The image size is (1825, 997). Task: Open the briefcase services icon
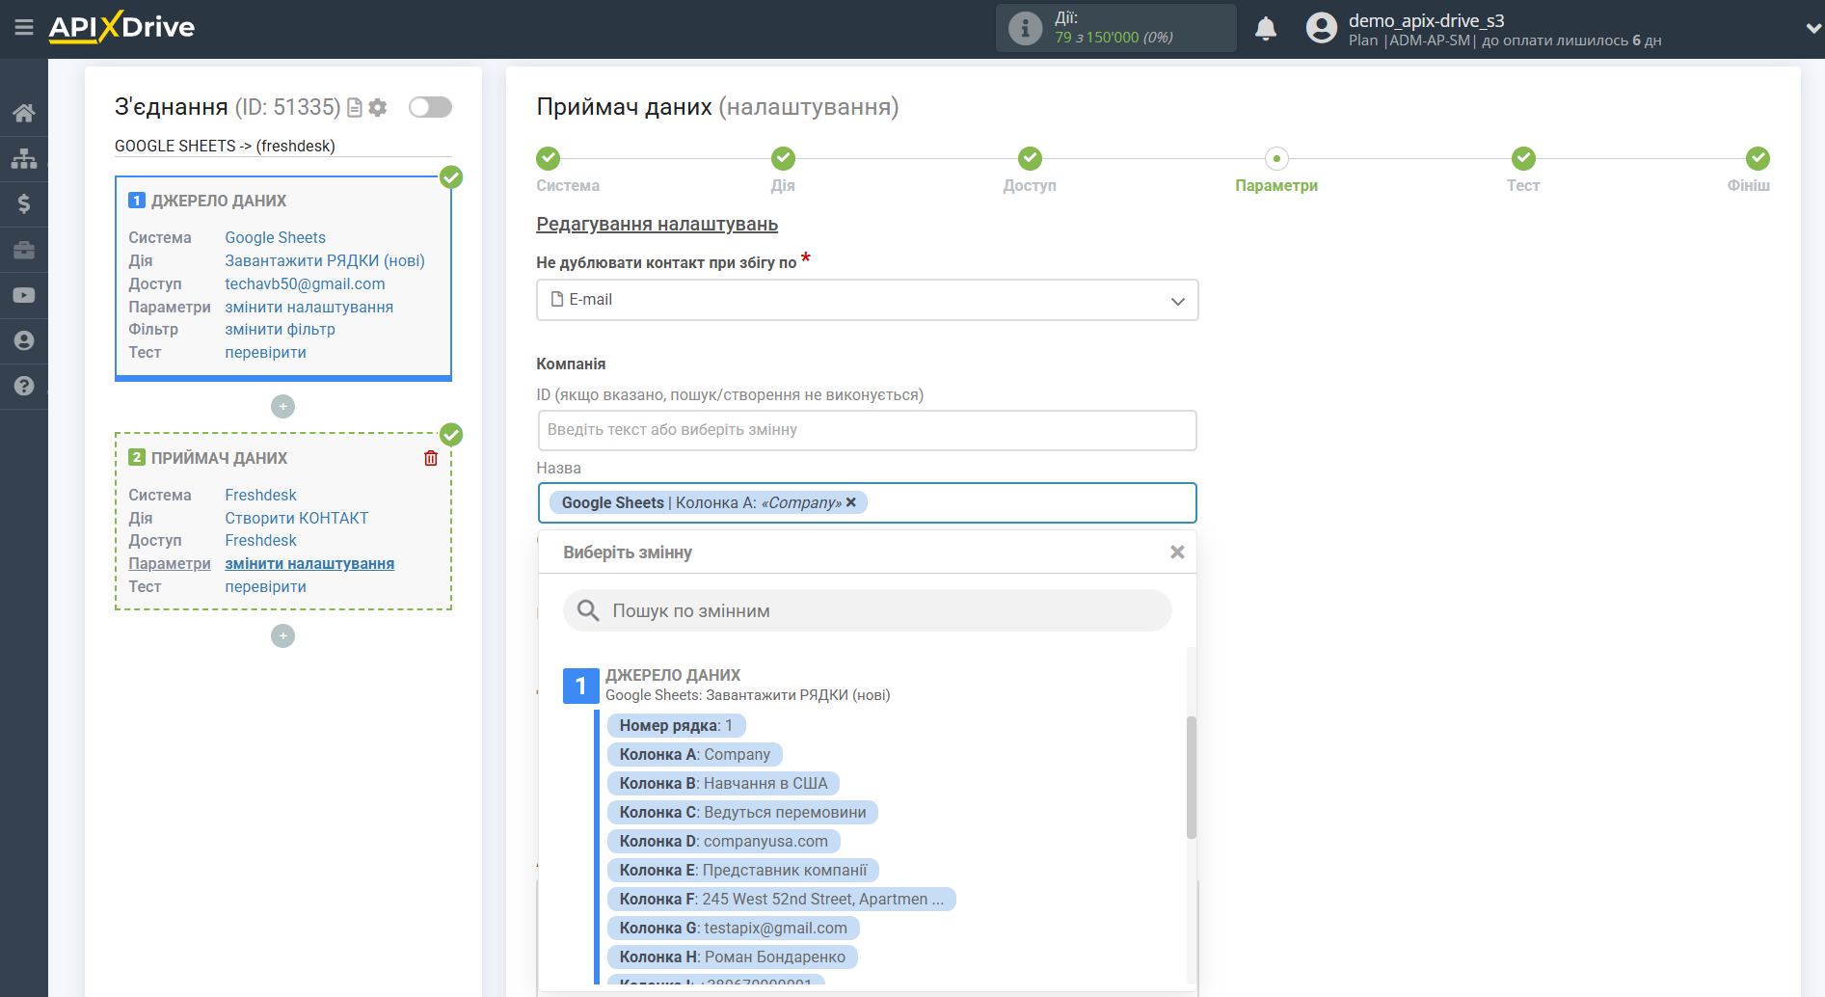(x=24, y=250)
